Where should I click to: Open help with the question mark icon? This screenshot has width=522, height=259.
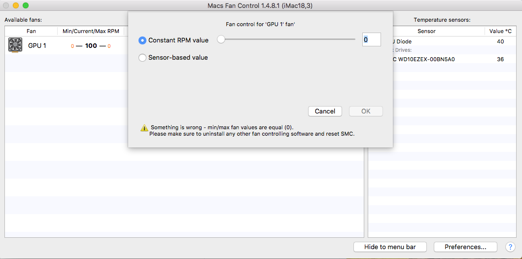click(x=510, y=247)
